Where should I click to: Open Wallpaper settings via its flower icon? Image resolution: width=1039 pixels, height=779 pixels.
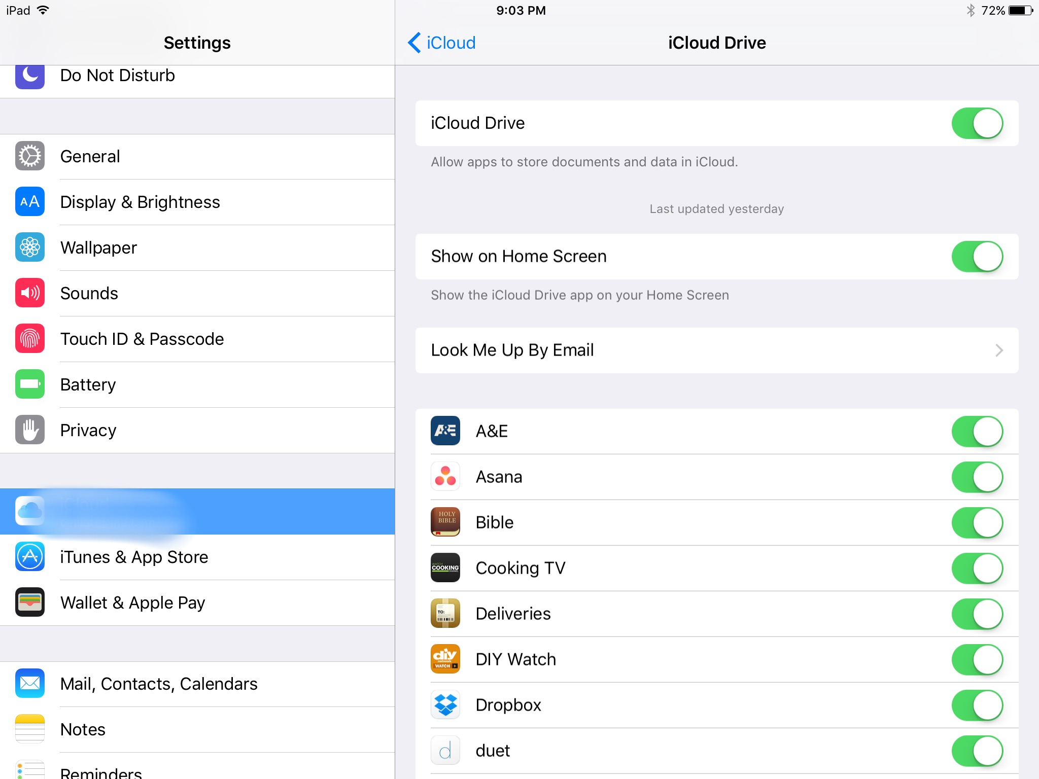pyautogui.click(x=29, y=247)
